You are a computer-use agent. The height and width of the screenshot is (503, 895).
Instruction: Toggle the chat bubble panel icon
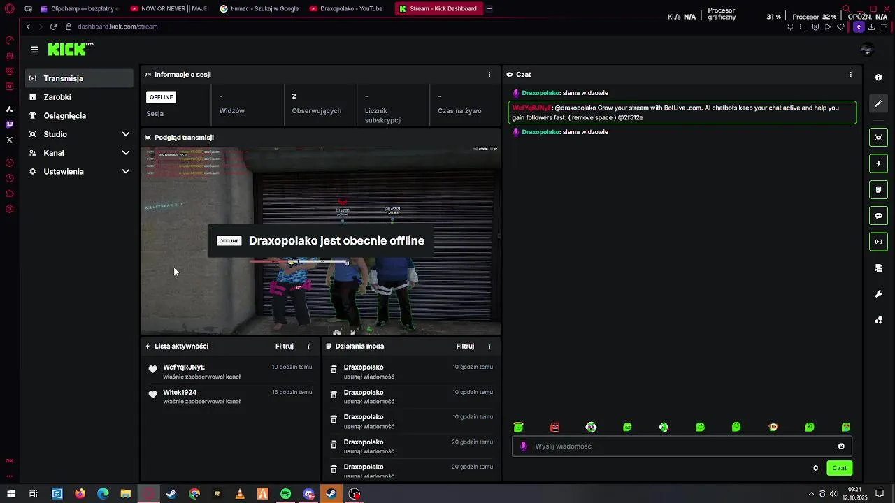pos(879,216)
